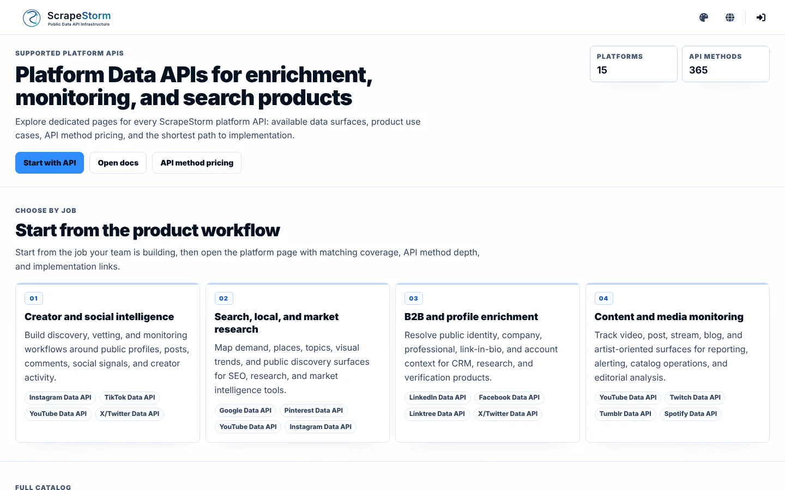Click the Full Catalog label
Image resolution: width=785 pixels, height=490 pixels.
coord(43,487)
